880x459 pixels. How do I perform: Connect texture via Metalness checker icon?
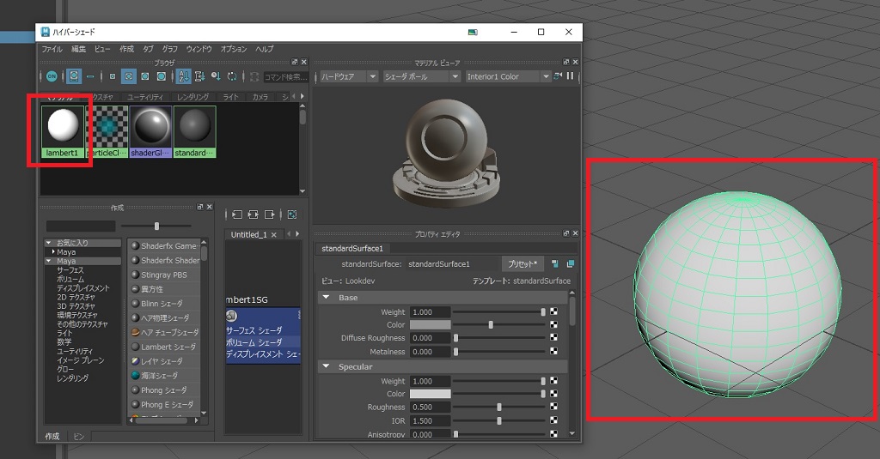[554, 352]
